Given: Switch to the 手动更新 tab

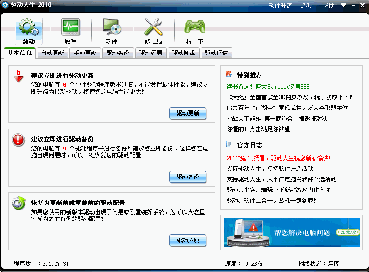Looking at the screenshot, I should pyautogui.click(x=85, y=53).
